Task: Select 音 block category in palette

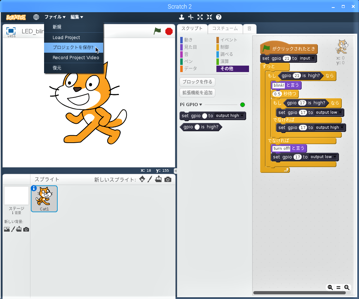Action: (x=196, y=54)
